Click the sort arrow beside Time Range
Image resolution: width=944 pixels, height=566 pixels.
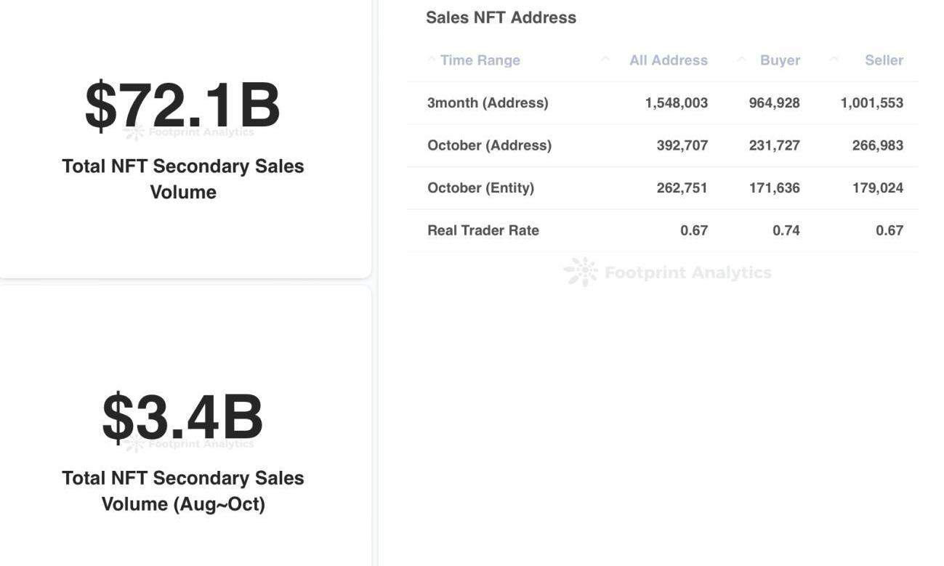click(431, 60)
